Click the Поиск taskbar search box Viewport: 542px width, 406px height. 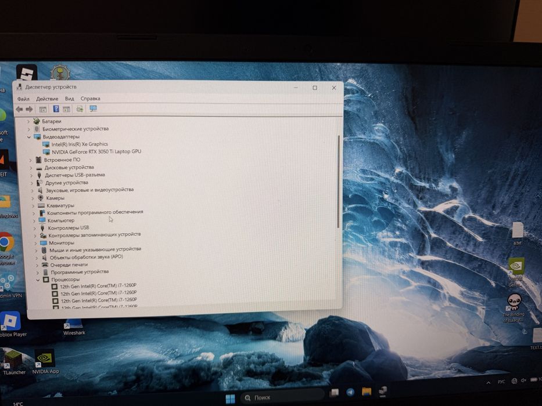click(283, 397)
